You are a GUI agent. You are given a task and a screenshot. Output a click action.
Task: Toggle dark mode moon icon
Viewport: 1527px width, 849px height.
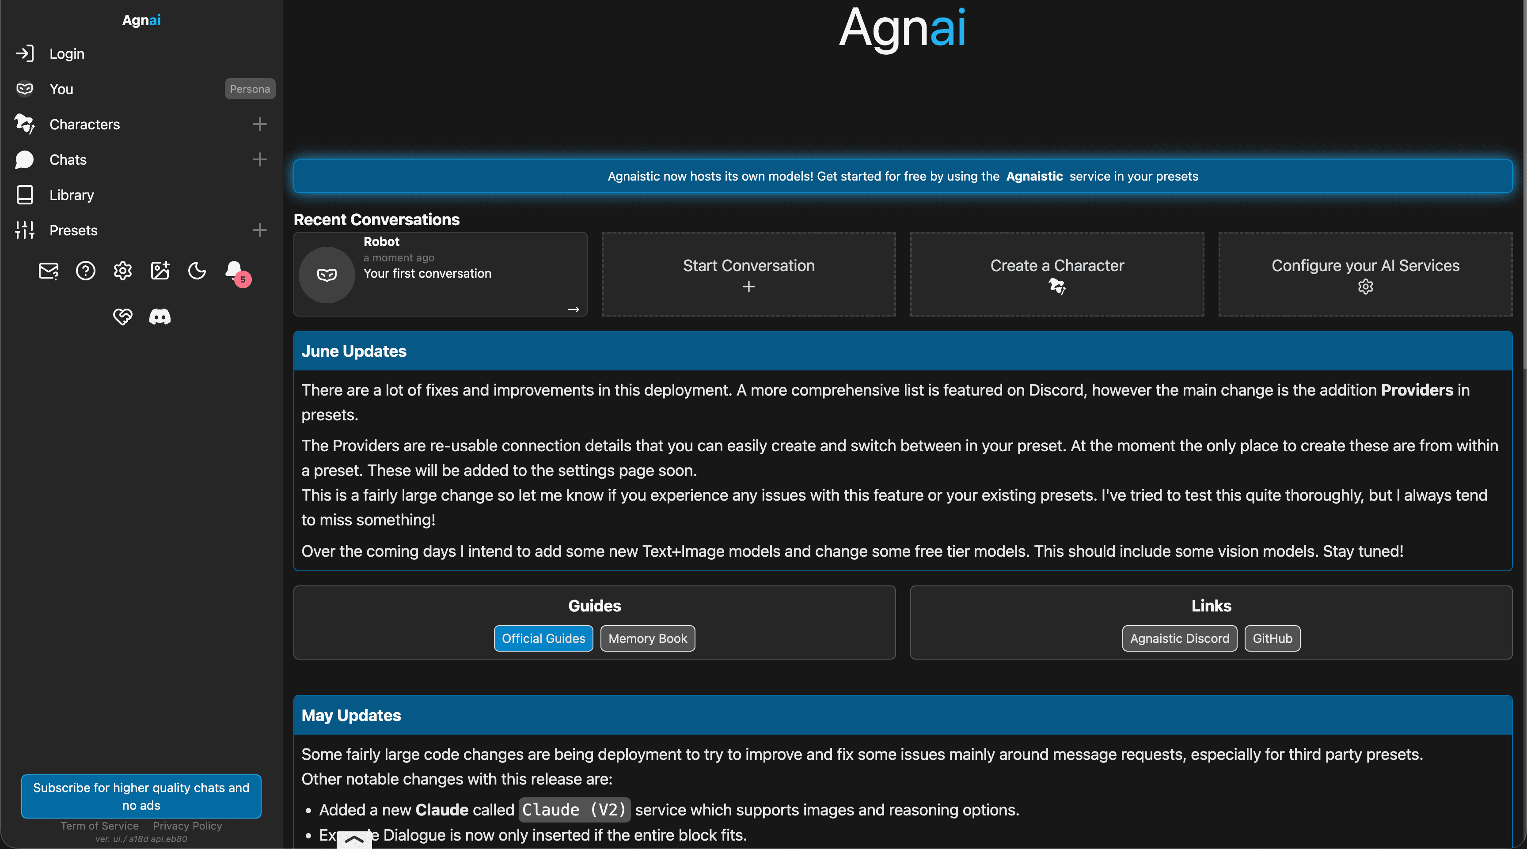(x=197, y=271)
